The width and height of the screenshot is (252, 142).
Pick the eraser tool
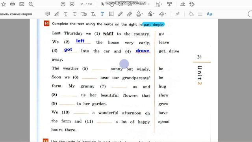(130, 14)
